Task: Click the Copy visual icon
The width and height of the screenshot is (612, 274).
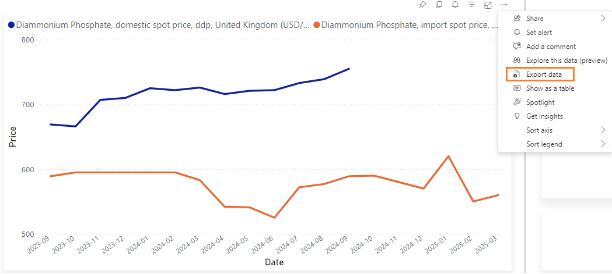Action: coord(439,5)
